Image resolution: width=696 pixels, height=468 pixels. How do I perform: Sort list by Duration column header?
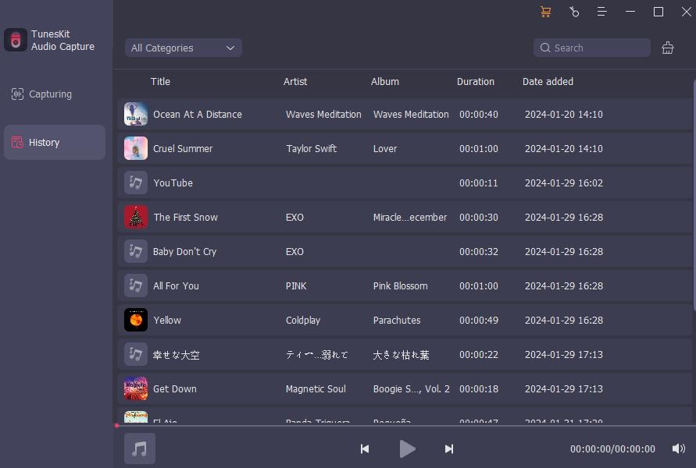(475, 81)
